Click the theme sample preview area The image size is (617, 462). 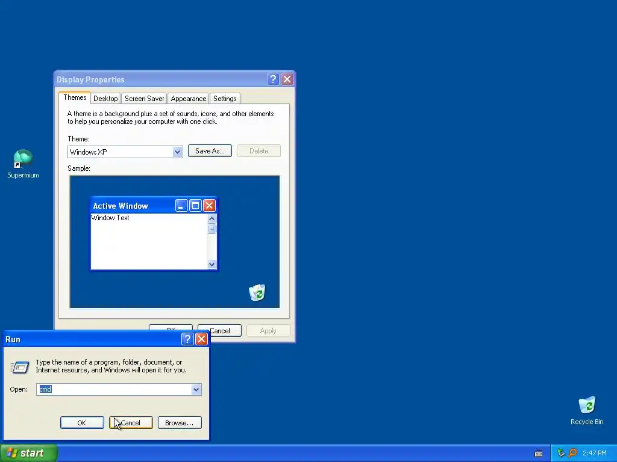tap(175, 242)
